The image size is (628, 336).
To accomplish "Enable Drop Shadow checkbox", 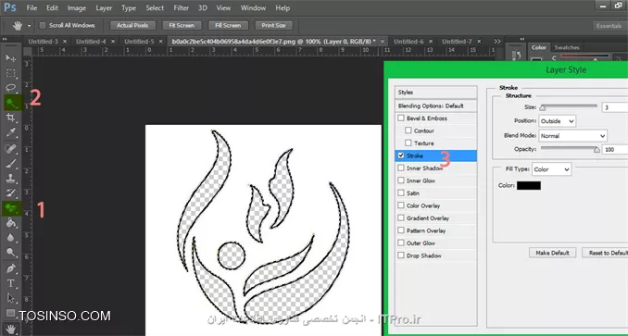I will [x=401, y=255].
